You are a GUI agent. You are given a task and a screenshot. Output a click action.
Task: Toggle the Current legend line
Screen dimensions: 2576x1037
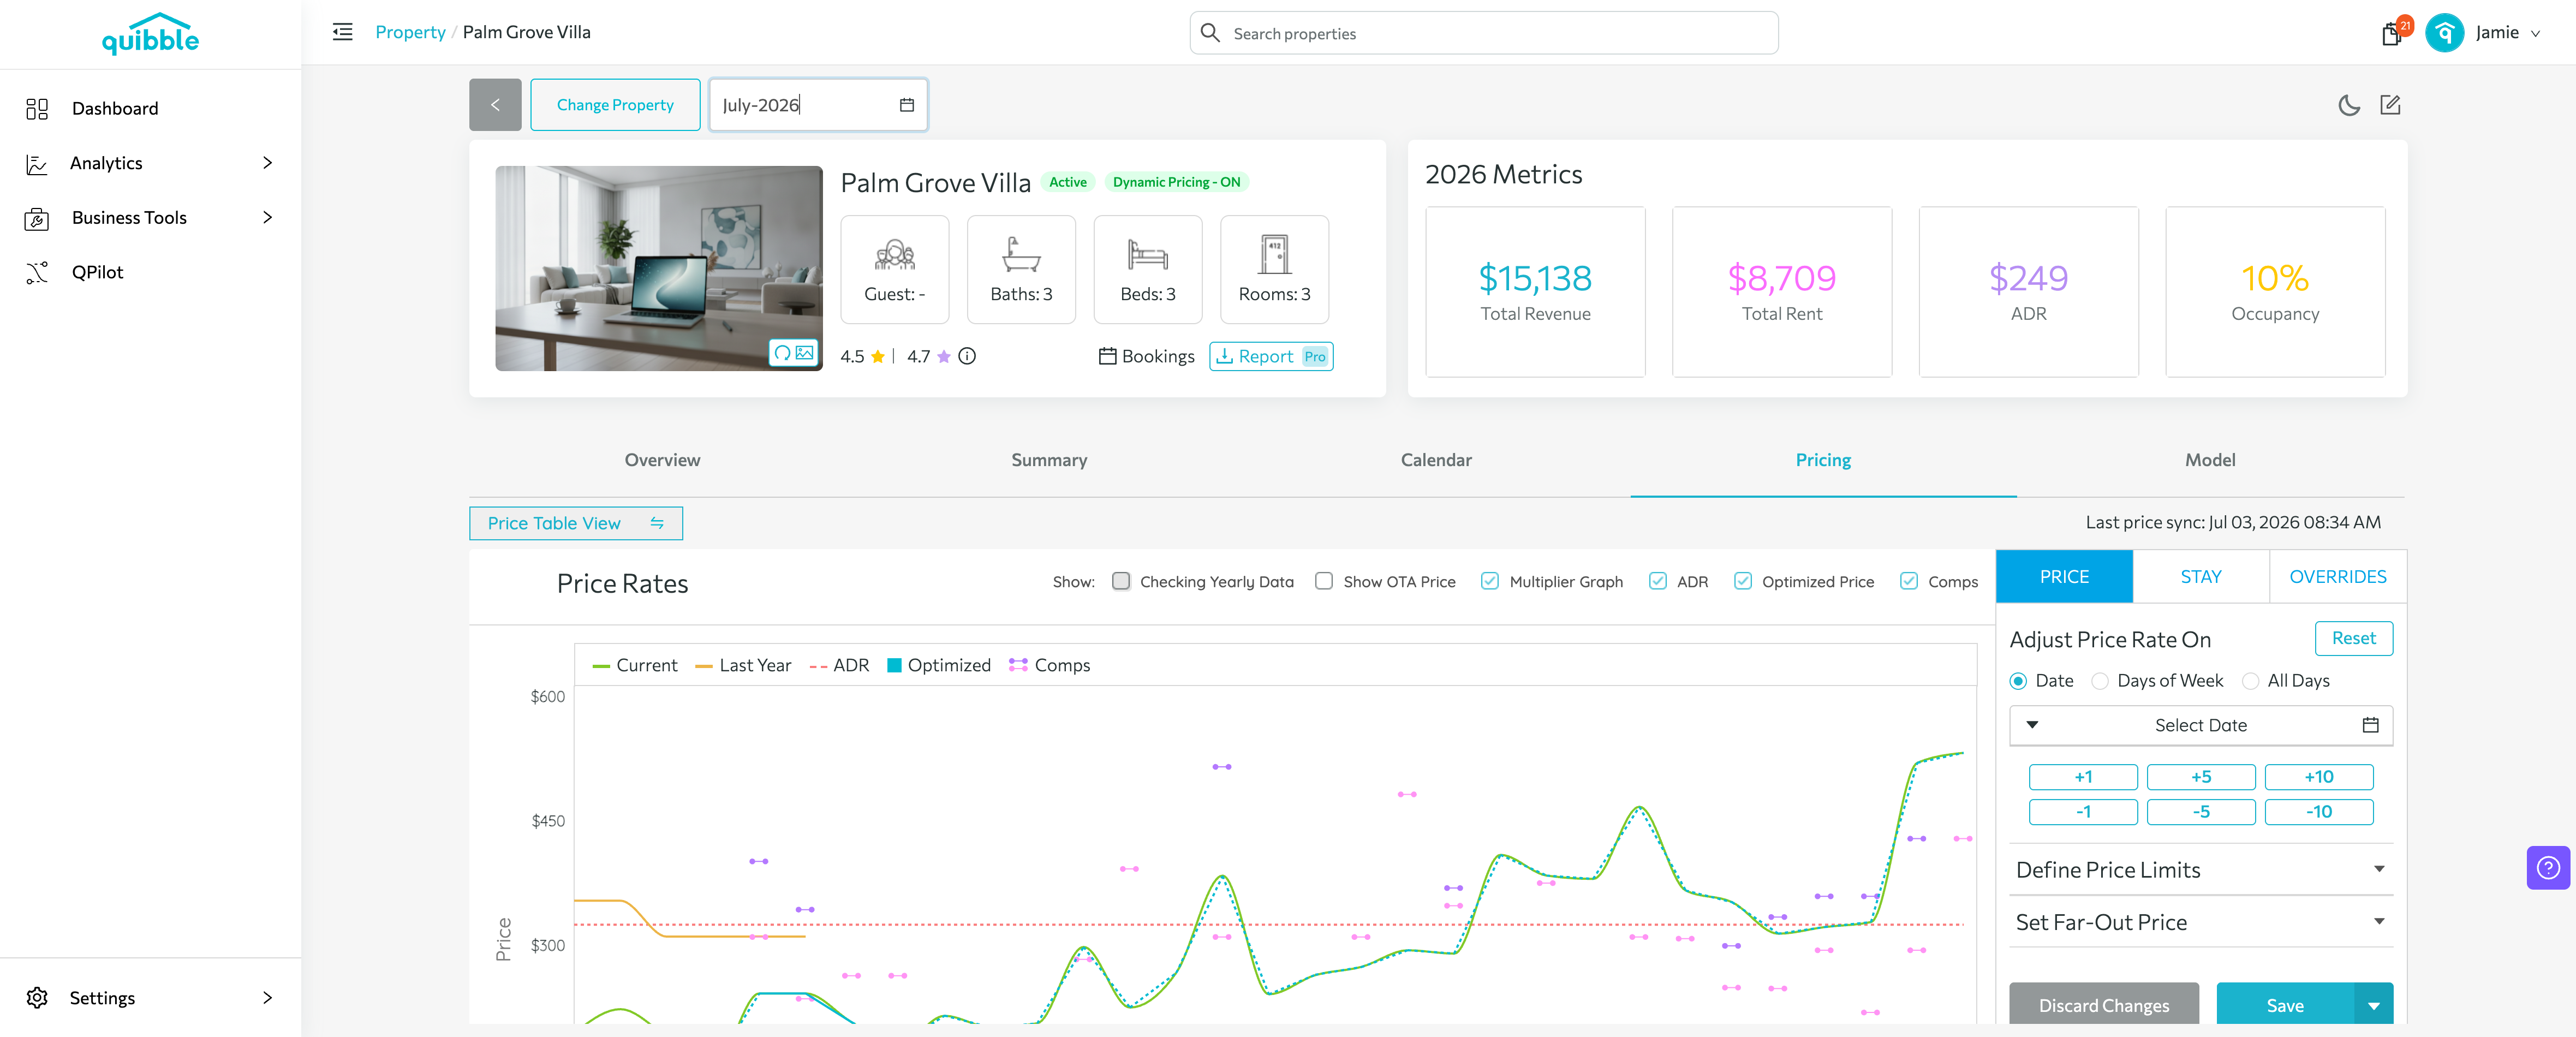pyautogui.click(x=601, y=666)
